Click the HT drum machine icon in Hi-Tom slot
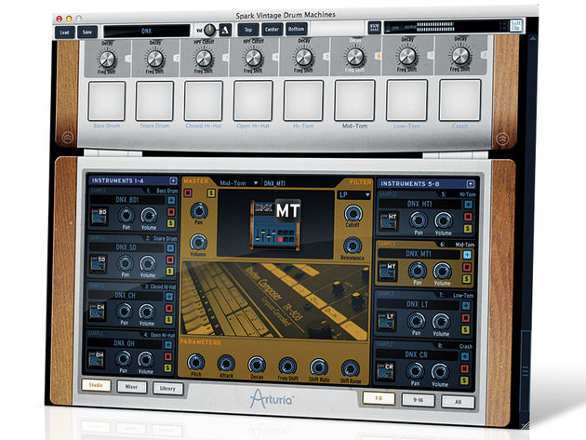Image resolution: width=586 pixels, height=440 pixels. (x=389, y=221)
